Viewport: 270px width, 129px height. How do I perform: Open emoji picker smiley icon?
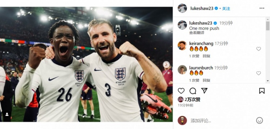pyautogui.click(x=259, y=120)
